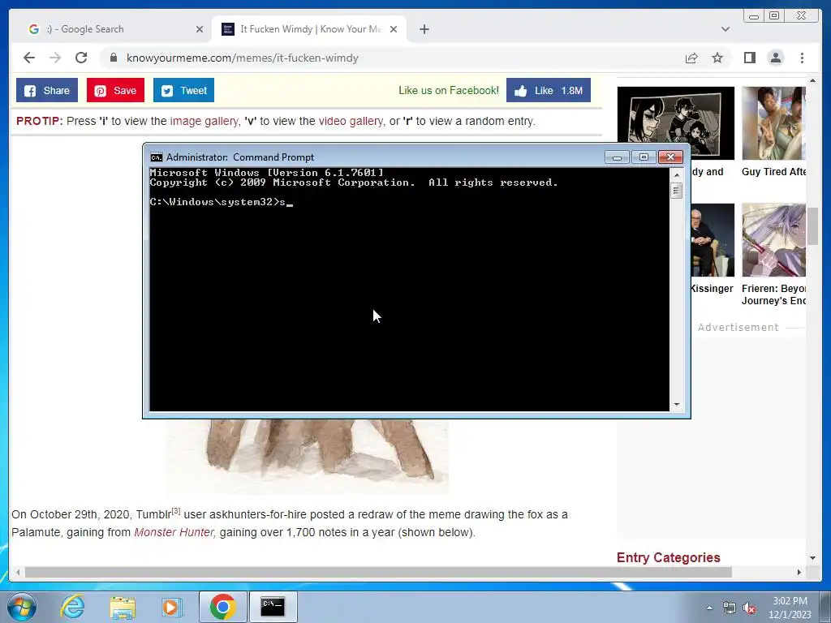Viewport: 831px width, 623px height.
Task: Click the Command Prompt scrollbar thumb
Action: pyautogui.click(x=676, y=190)
